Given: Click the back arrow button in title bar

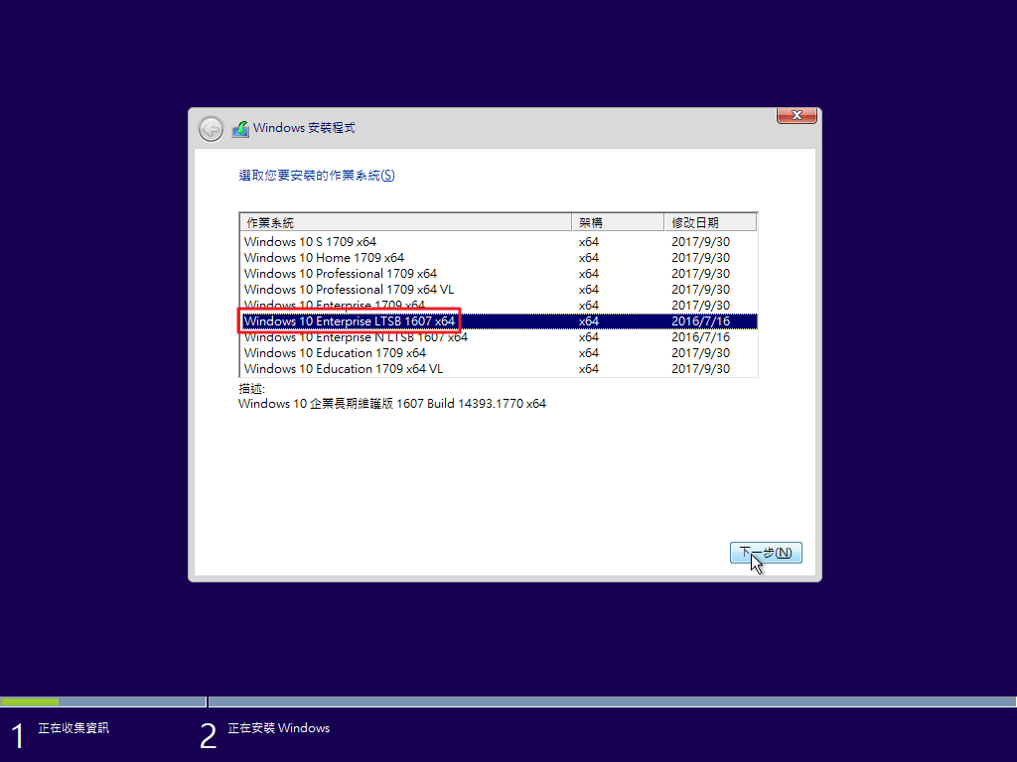Looking at the screenshot, I should [x=211, y=129].
